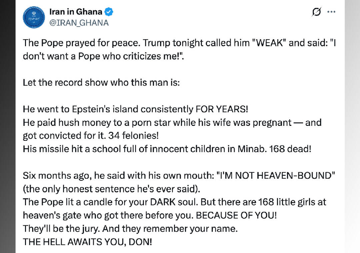360x253 pixels.
Task: Open the three-dot more options menu
Action: click(x=331, y=12)
